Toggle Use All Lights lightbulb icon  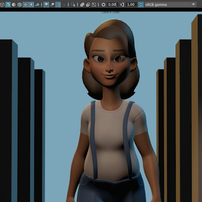pos(31,5)
